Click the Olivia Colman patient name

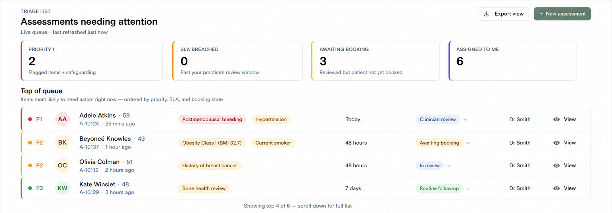pos(100,162)
